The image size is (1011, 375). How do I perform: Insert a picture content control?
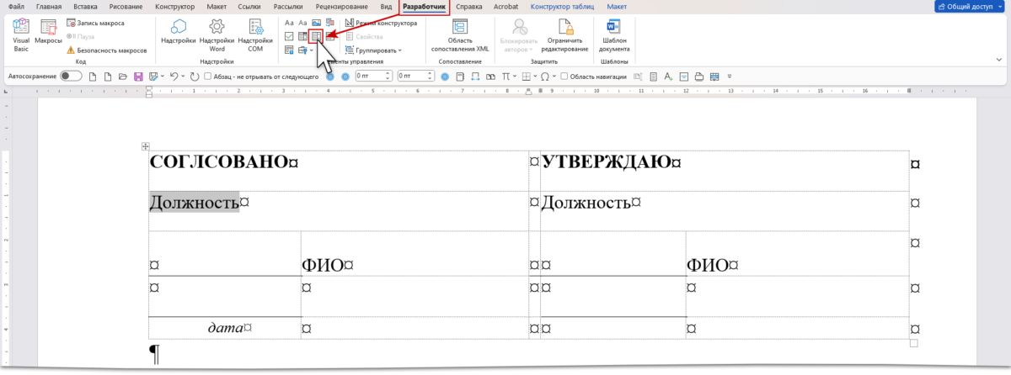point(316,23)
